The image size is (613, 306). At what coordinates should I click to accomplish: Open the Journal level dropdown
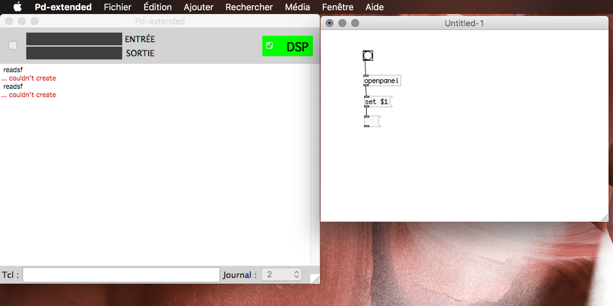pos(282,274)
